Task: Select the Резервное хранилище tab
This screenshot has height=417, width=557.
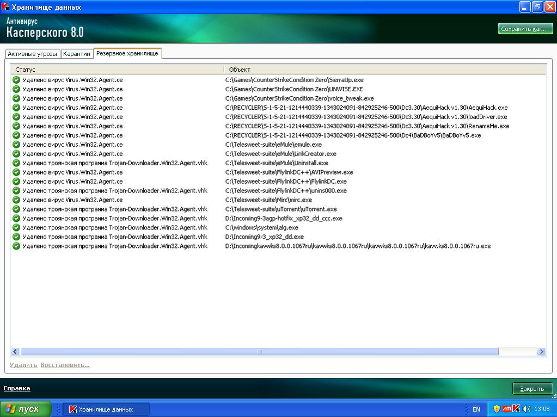Action: click(127, 53)
